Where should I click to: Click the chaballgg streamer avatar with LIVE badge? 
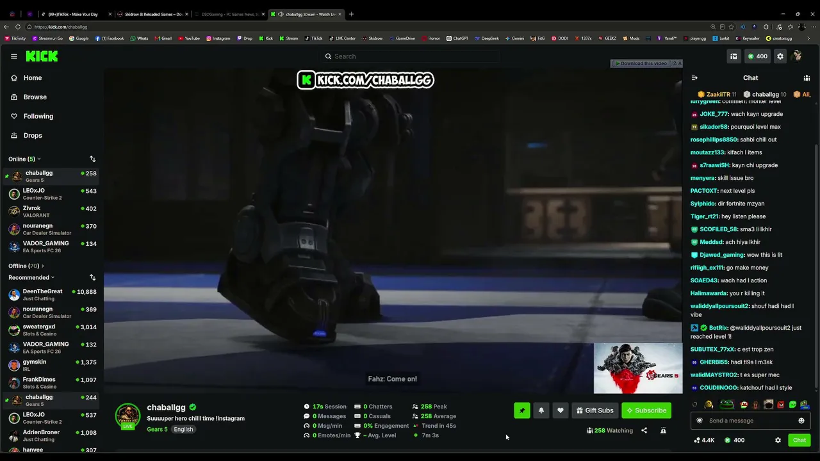pos(127,416)
